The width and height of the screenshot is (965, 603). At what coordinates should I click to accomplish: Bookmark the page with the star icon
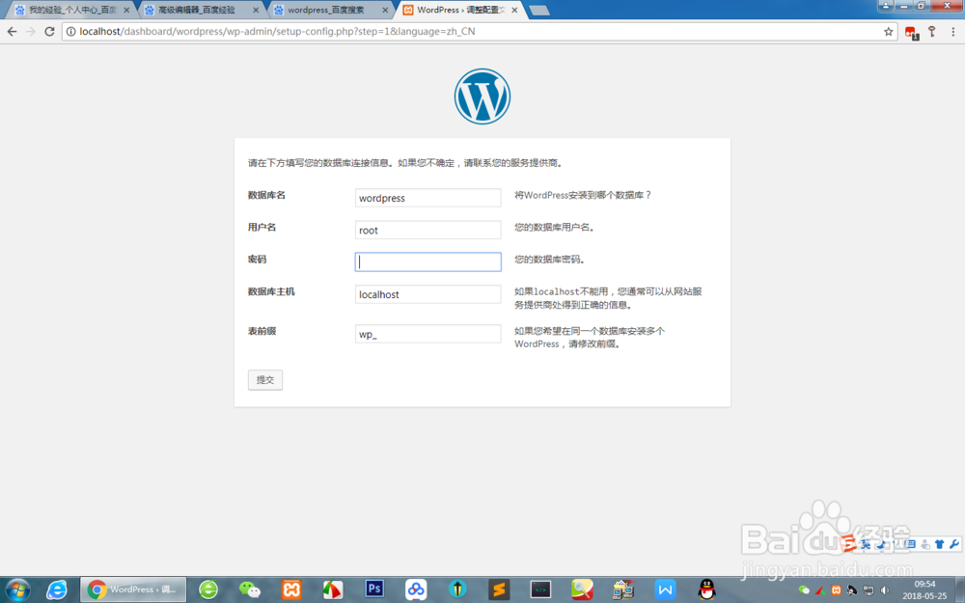888,31
